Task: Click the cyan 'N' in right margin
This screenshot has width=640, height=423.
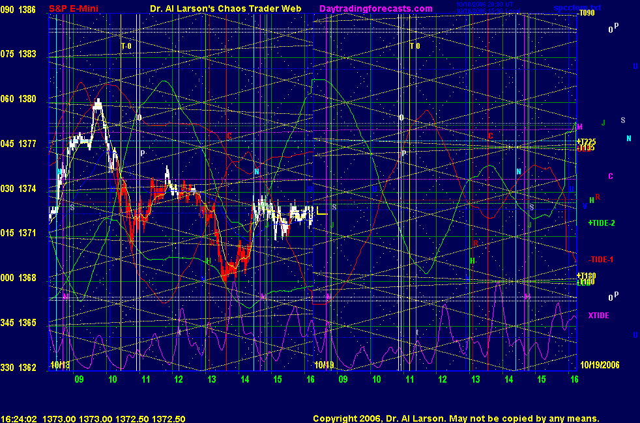Action: (x=628, y=139)
